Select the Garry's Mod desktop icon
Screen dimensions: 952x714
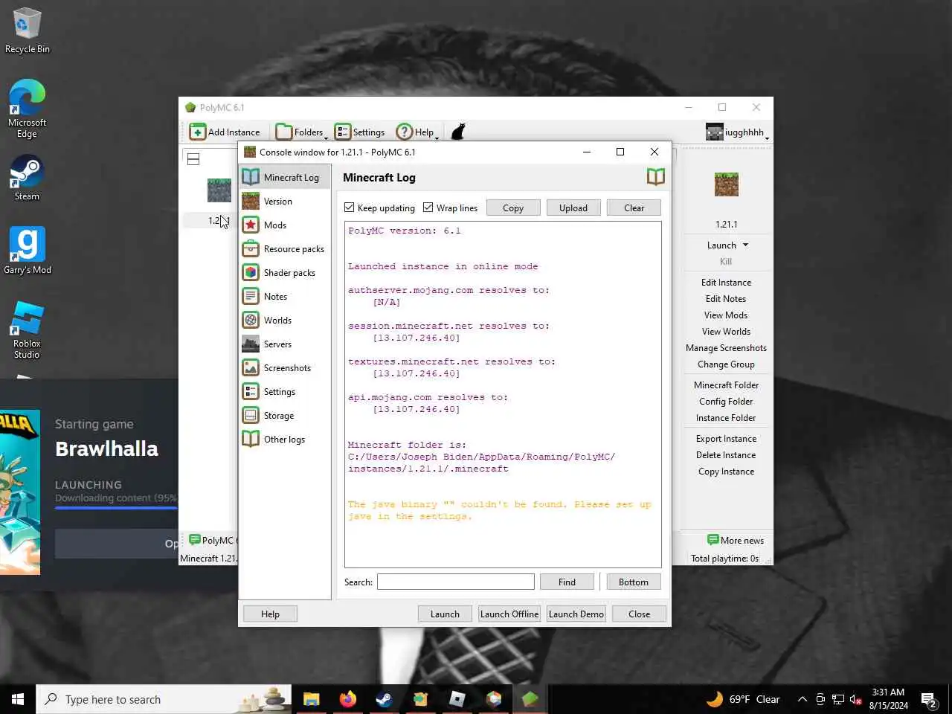[x=28, y=251]
